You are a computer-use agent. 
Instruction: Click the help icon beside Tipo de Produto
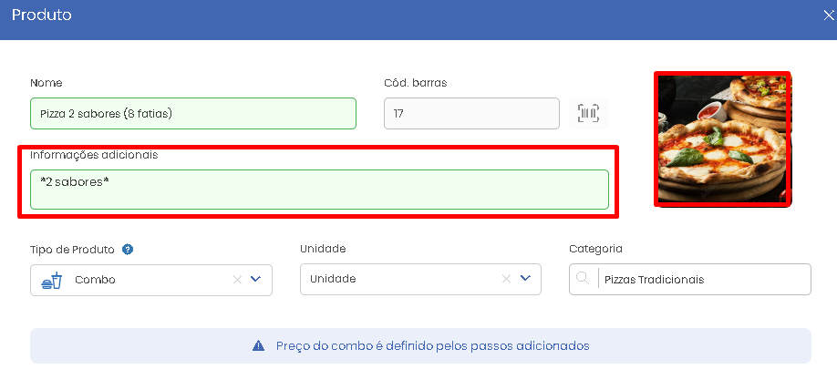tap(129, 249)
